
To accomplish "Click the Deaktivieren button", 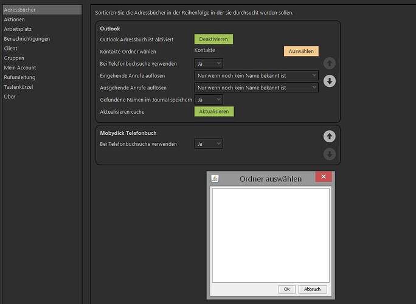I will [213, 39].
